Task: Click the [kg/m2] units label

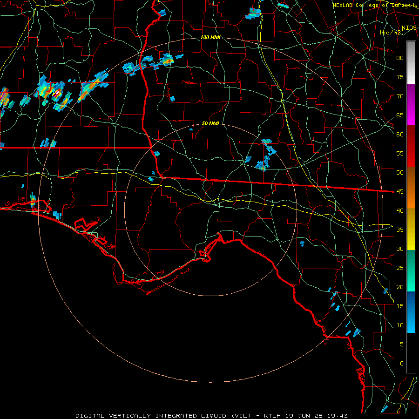Action: pos(392,33)
